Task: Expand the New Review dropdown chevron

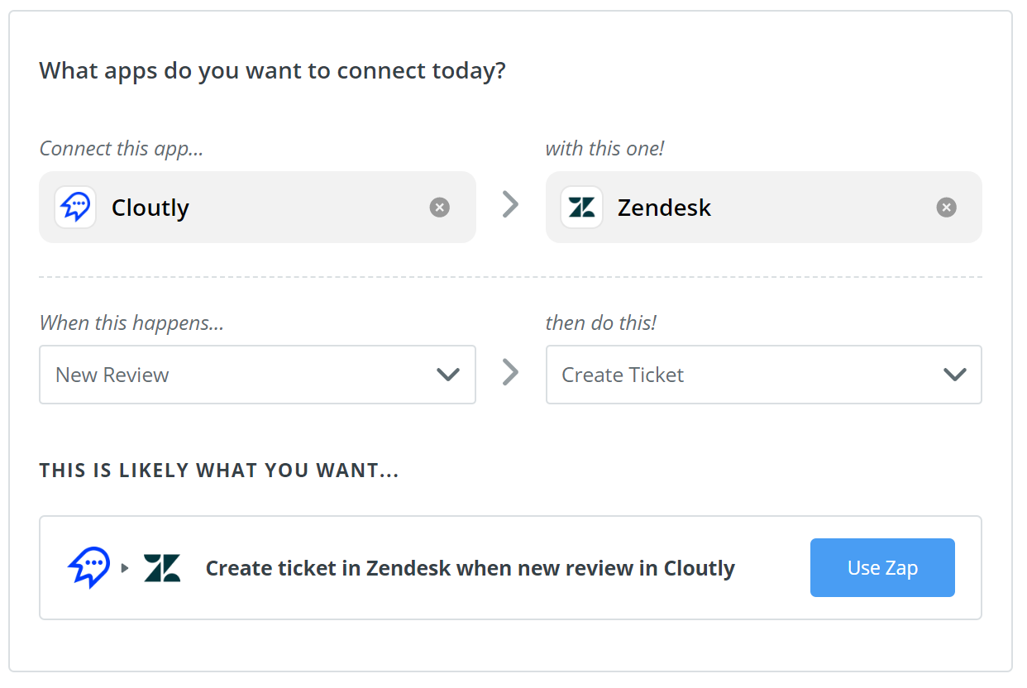Action: coord(447,375)
